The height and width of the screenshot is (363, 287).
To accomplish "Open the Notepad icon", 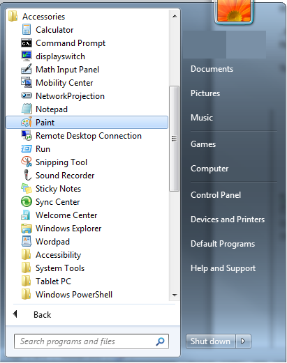I will click(x=27, y=109).
